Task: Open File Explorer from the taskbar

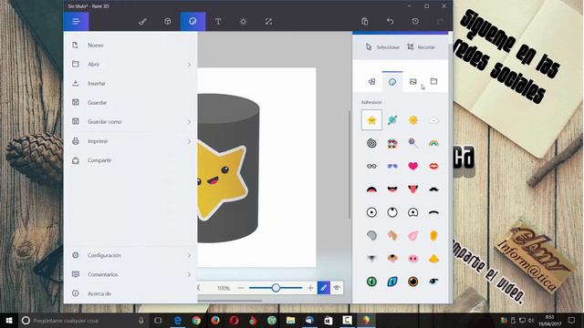Action: (290, 320)
